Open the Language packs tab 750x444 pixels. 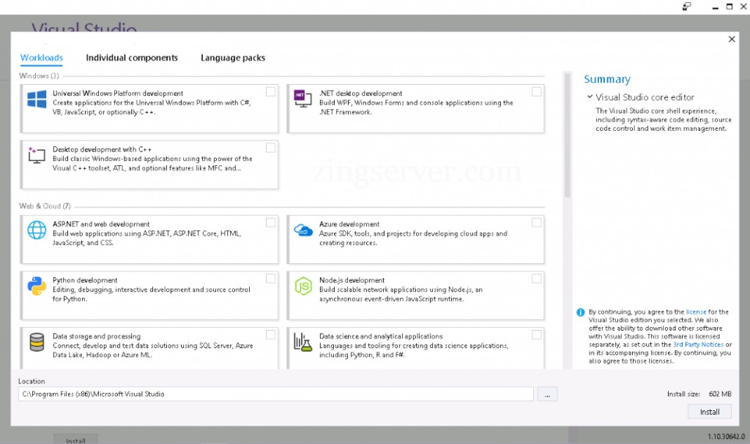click(x=232, y=57)
